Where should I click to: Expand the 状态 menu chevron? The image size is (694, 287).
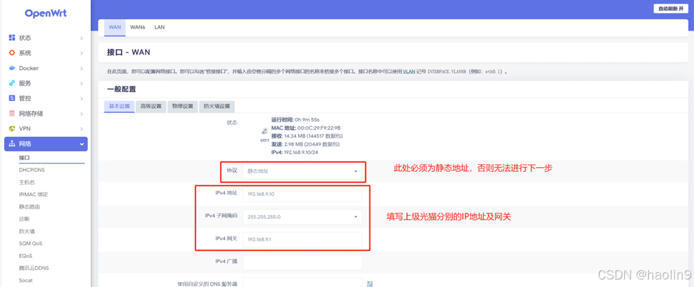coord(81,38)
